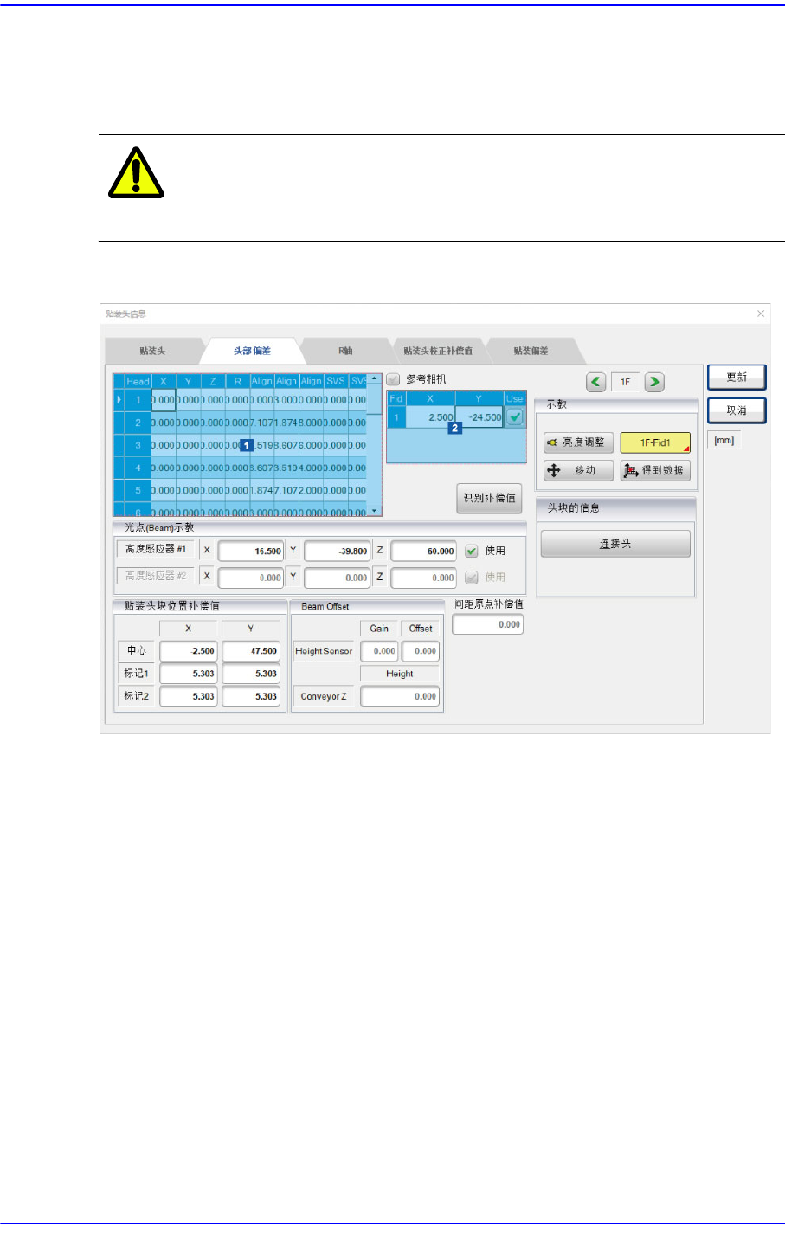
Task: Click the 连接头 button
Action: (615, 544)
